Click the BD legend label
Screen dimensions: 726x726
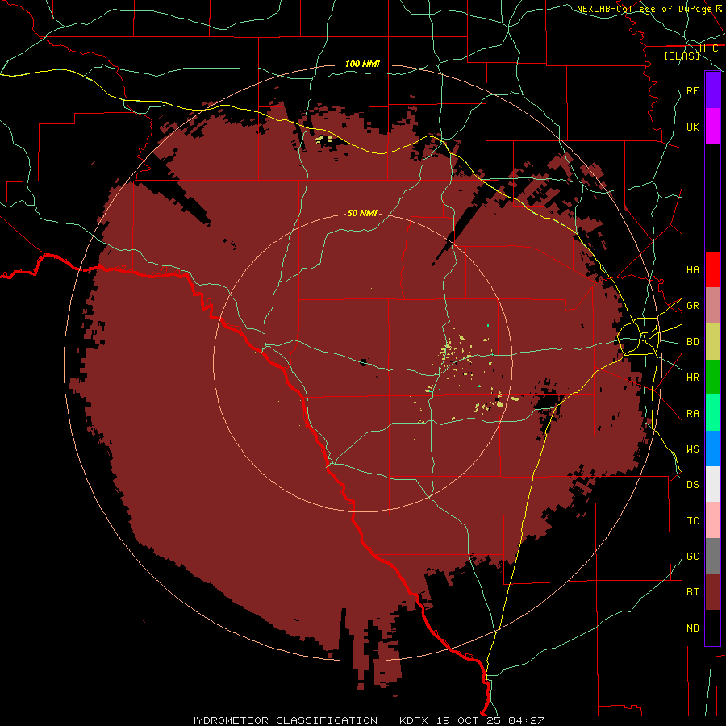click(x=692, y=342)
